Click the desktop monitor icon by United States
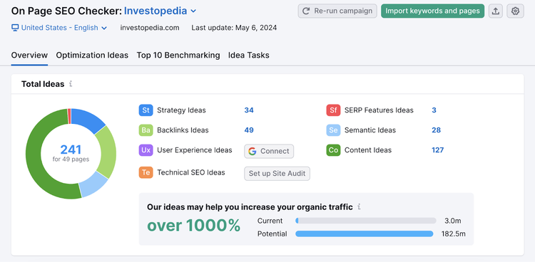Viewport: 535px width, 262px height. [15, 28]
